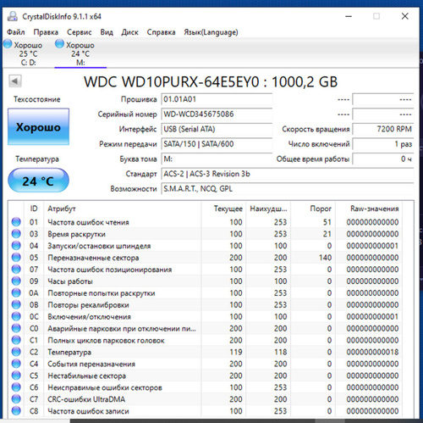Select the Повторы рекалибровки row

206,305
